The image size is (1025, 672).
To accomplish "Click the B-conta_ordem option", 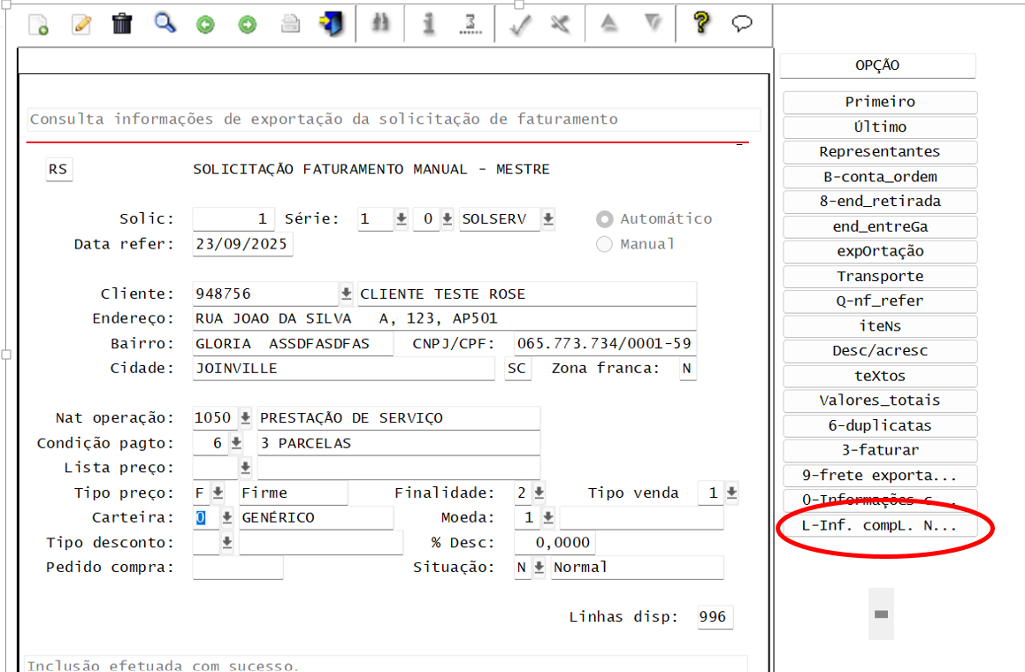I will click(880, 177).
